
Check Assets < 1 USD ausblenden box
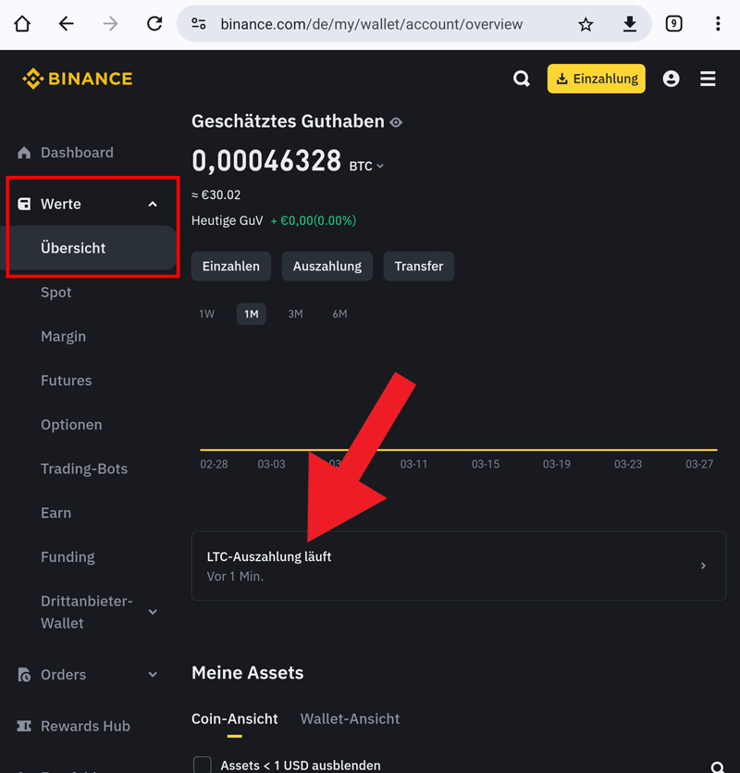[x=202, y=765]
